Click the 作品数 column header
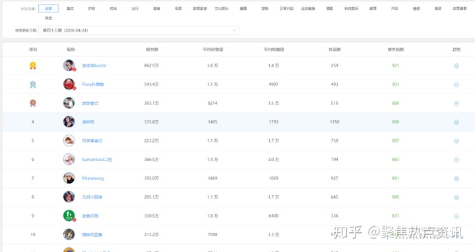The width and height of the screenshot is (475, 252). (334, 49)
